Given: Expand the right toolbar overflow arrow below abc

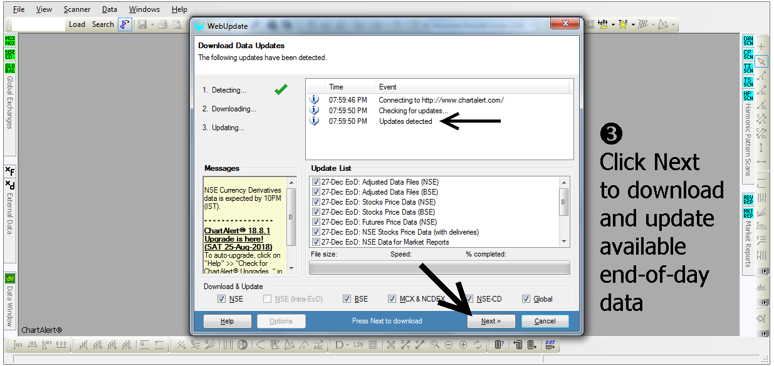Looking at the screenshot, I should click(x=763, y=302).
